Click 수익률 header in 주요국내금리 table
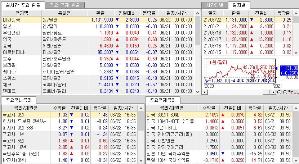The height and width of the screenshot is (164, 299). (59, 108)
